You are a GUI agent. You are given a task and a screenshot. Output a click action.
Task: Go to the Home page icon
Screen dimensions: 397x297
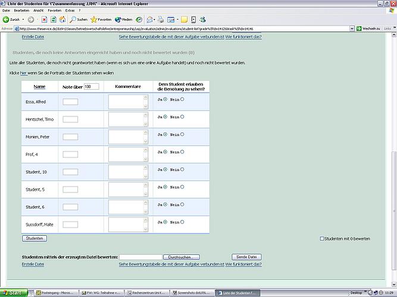pos(62,20)
